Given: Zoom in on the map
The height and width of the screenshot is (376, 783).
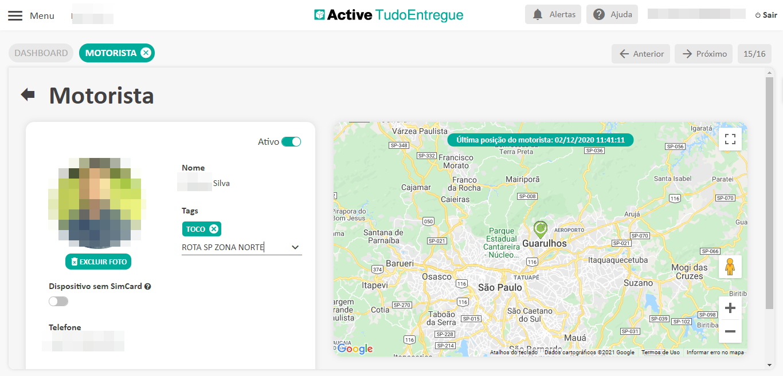Looking at the screenshot, I should [x=730, y=308].
